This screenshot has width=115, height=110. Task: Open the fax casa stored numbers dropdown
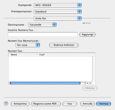point(28,45)
